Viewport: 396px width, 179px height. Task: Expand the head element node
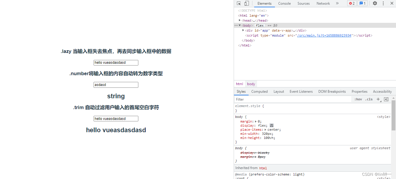click(x=240, y=20)
